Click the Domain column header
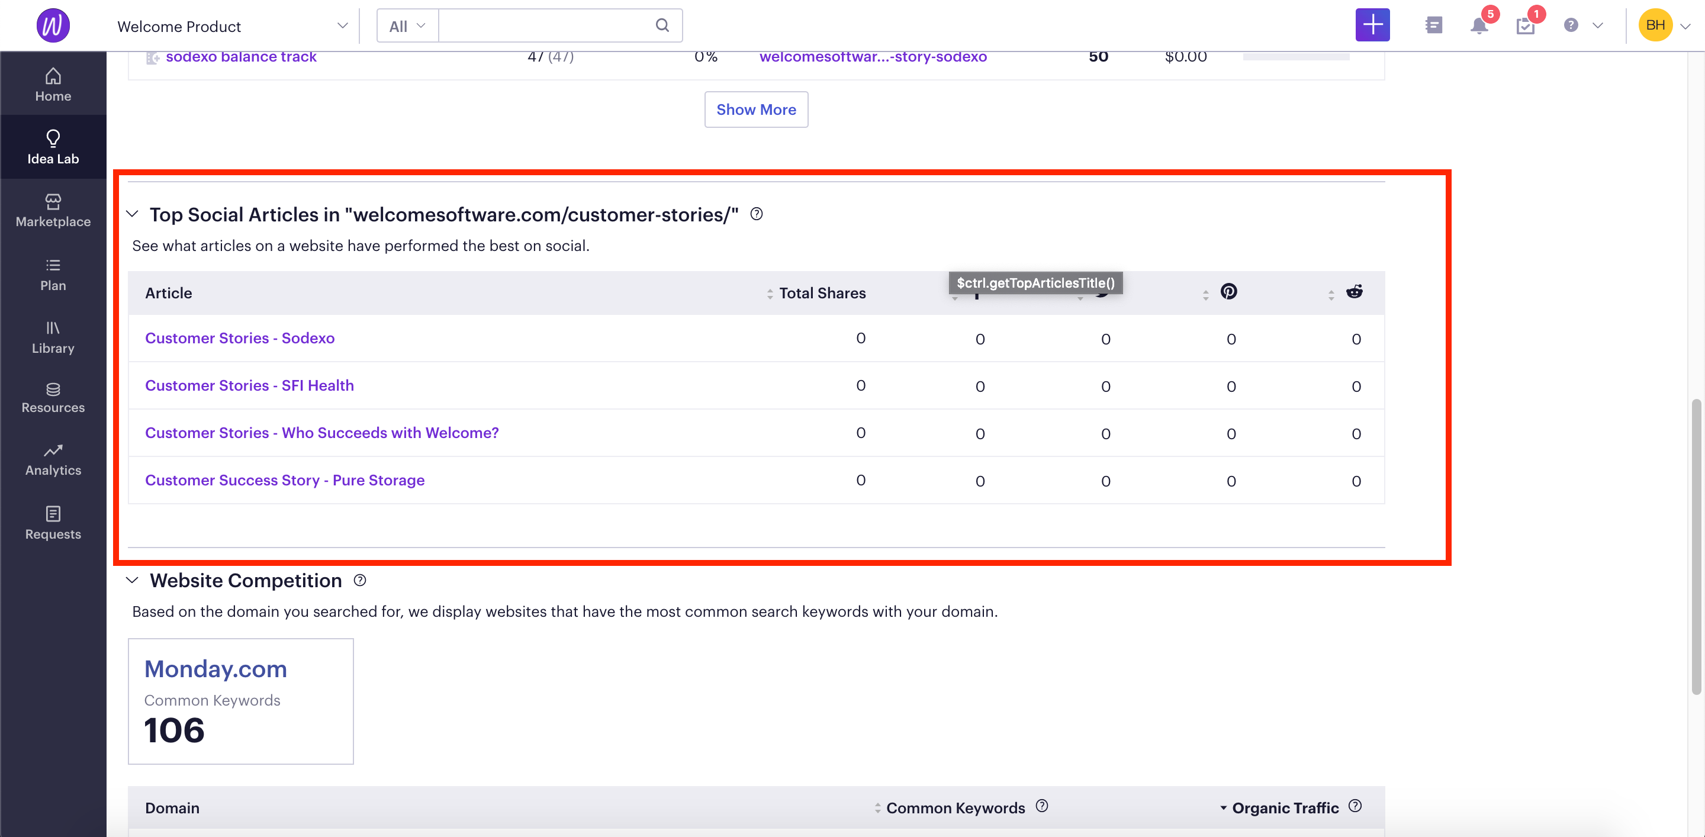1705x837 pixels. pos(172,808)
